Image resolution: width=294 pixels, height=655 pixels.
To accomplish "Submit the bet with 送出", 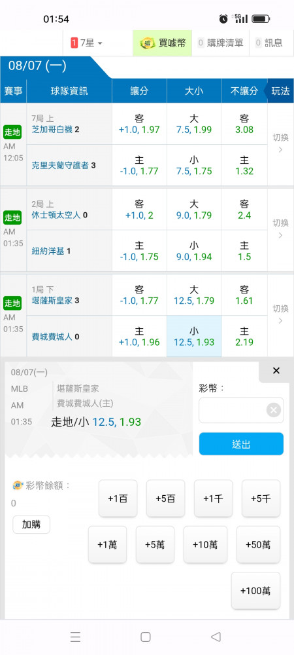I will tap(241, 443).
